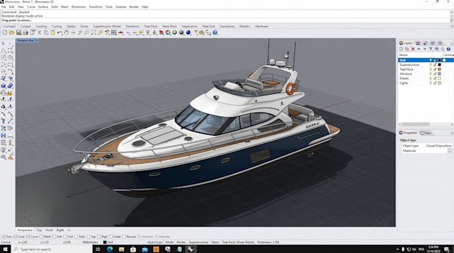Viewport: 454px width, 253px height.
Task: Switch to Top viewport tab
Action: coord(39,230)
